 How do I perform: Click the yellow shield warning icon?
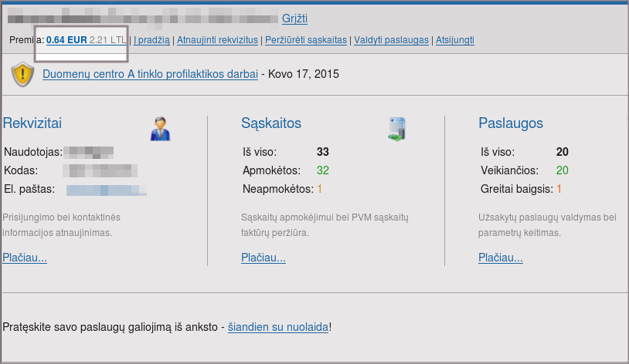[22, 75]
